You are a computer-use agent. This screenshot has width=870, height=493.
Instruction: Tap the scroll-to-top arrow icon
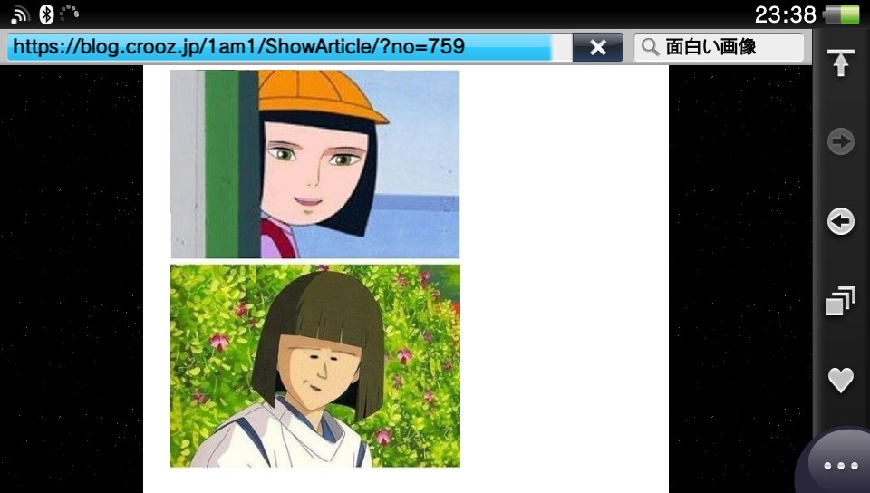tap(840, 63)
